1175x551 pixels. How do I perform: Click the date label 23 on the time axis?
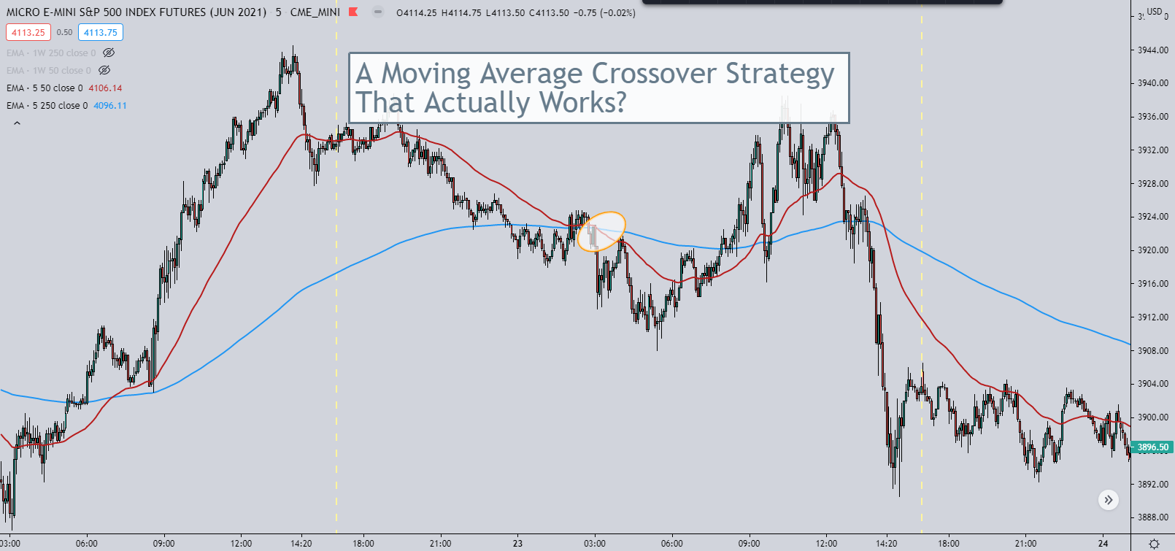pos(517,543)
